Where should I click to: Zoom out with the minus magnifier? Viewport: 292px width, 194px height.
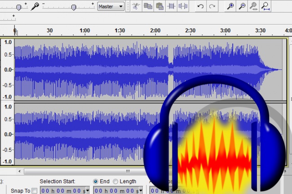coord(242,6)
